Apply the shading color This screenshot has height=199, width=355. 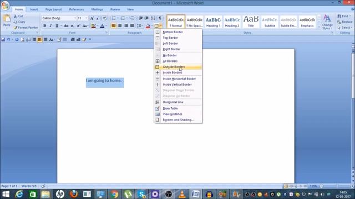coord(148,26)
